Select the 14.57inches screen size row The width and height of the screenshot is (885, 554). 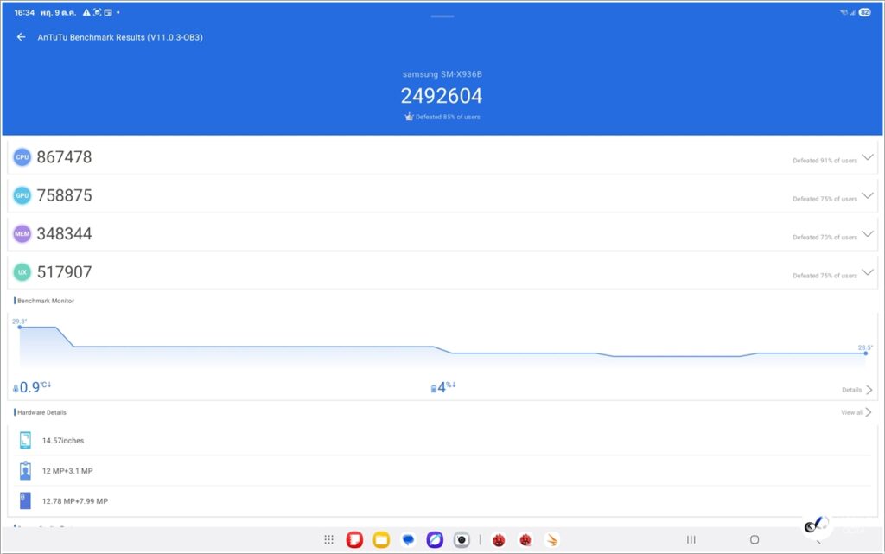[x=62, y=441]
